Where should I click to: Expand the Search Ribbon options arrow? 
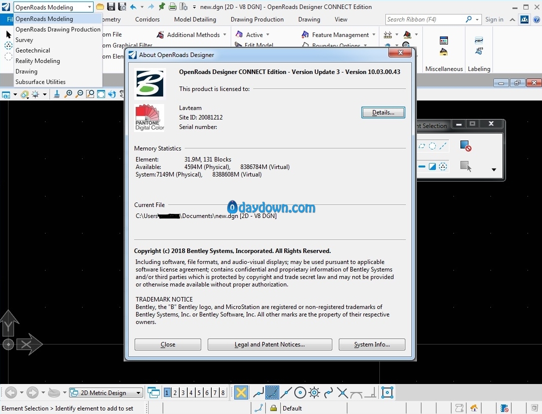click(x=477, y=19)
